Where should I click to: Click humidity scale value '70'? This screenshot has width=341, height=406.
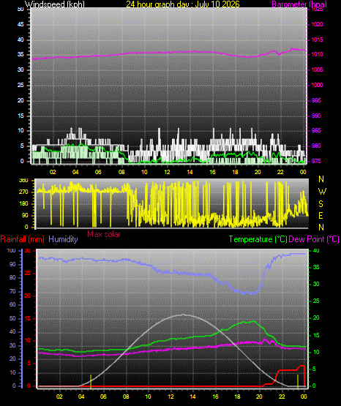point(12,291)
